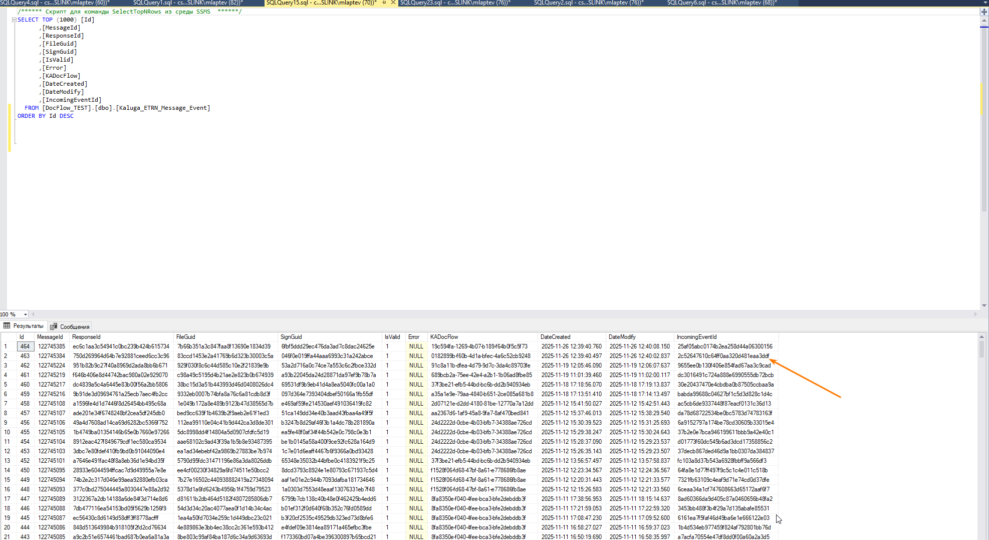Select Id cell 450
This screenshot has width=989, height=540.
coord(25,470)
